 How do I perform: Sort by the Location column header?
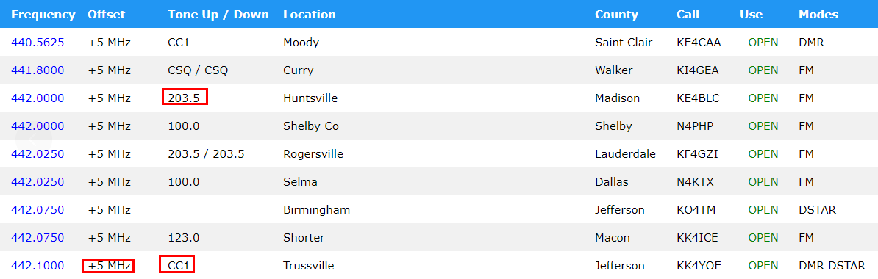310,15
